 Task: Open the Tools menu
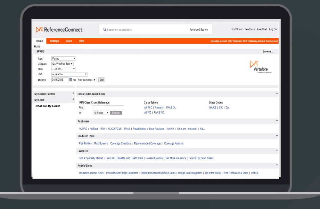[x=68, y=41]
